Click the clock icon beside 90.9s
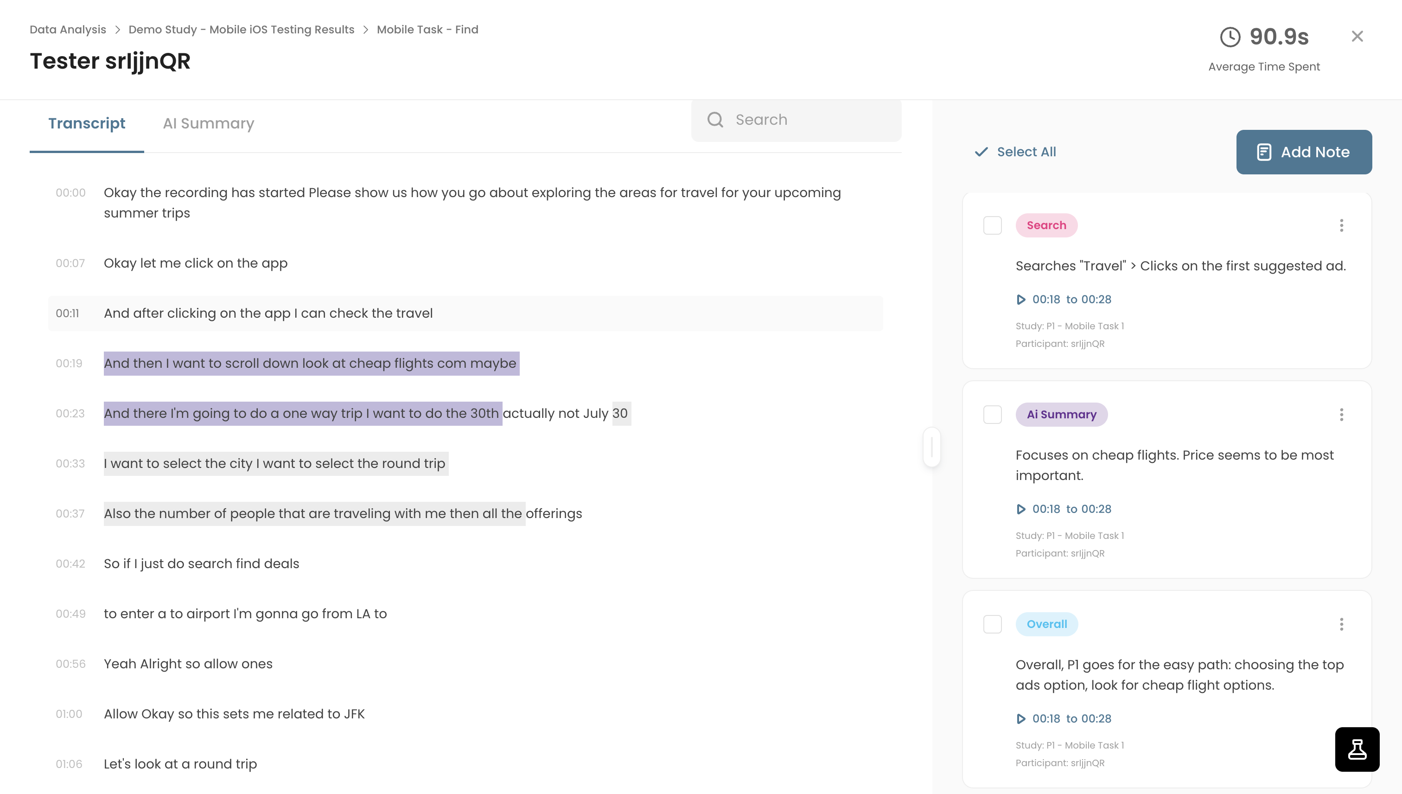Image resolution: width=1402 pixels, height=794 pixels. click(1230, 37)
